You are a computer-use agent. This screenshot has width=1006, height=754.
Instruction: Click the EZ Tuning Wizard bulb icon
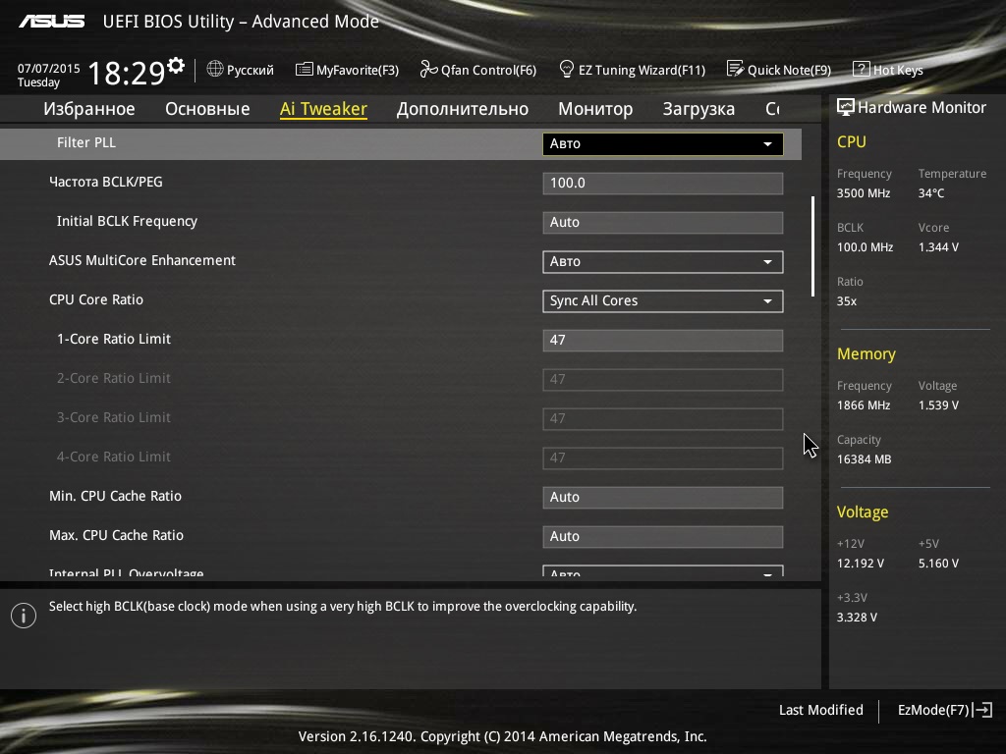point(567,69)
